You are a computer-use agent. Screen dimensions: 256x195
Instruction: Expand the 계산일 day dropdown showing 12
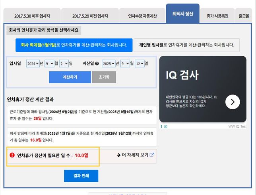pyautogui.click(x=140, y=63)
